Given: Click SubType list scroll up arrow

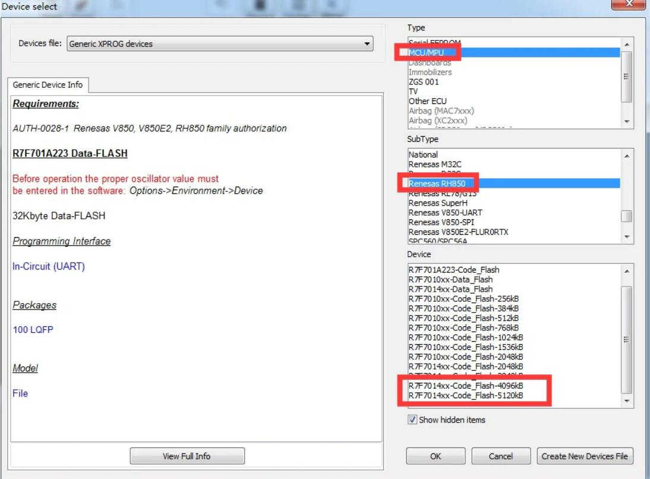Looking at the screenshot, I should coord(627,156).
